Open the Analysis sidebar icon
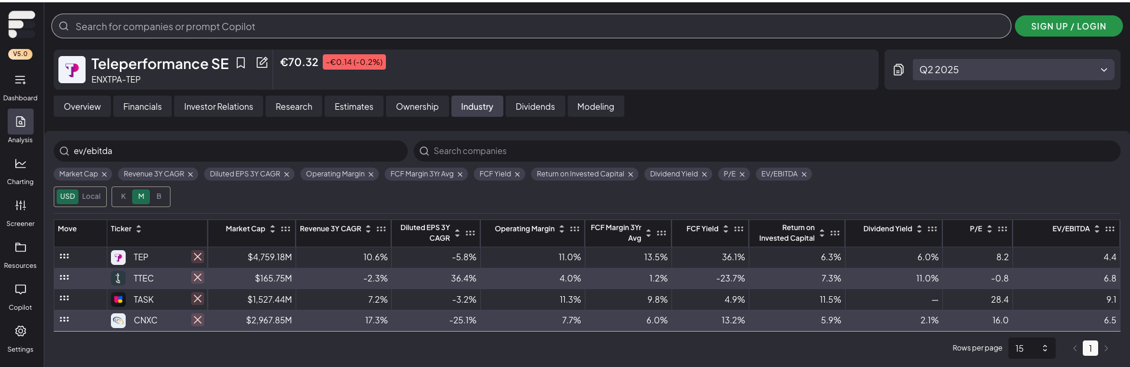The image size is (1130, 367). 21,122
